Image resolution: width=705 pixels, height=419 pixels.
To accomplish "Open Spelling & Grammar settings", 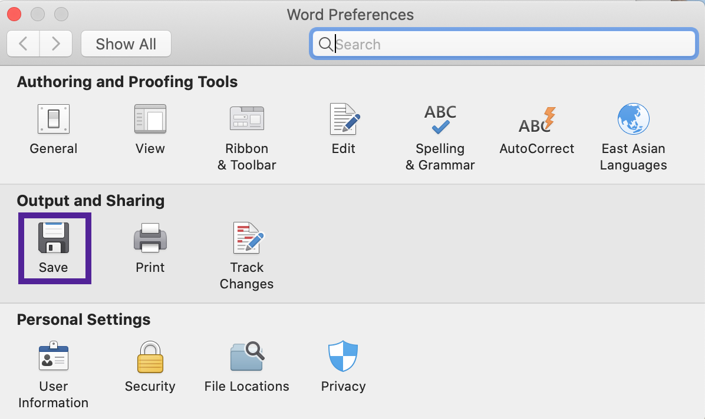I will coord(440,138).
